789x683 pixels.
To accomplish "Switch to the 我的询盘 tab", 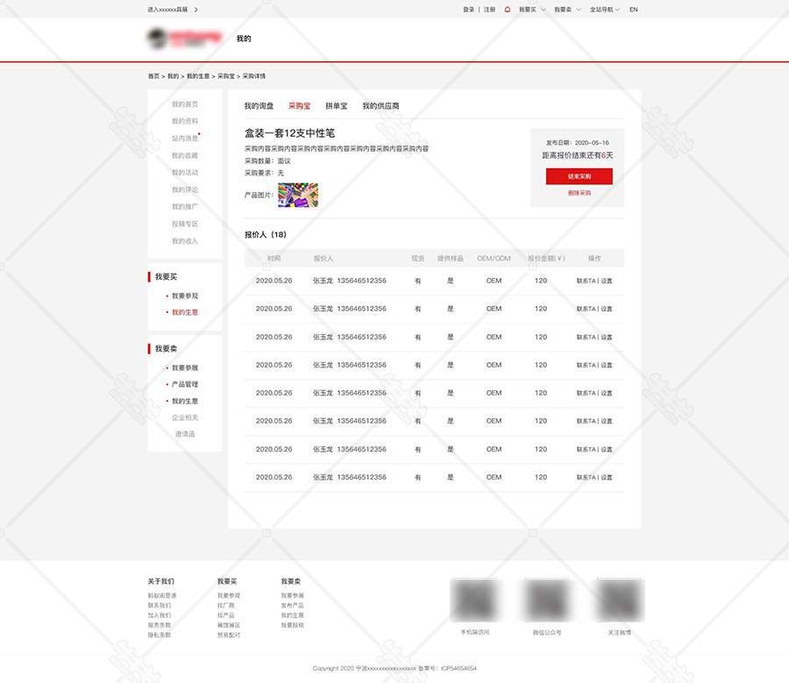I will [259, 106].
